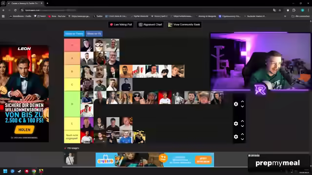This screenshot has width=312, height=175.
Task: Click the C tier label
Action: (x=72, y=85)
